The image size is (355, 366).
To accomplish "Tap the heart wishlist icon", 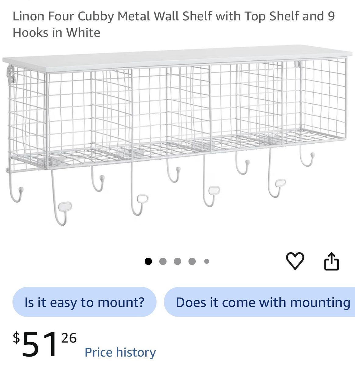I will pyautogui.click(x=295, y=261).
